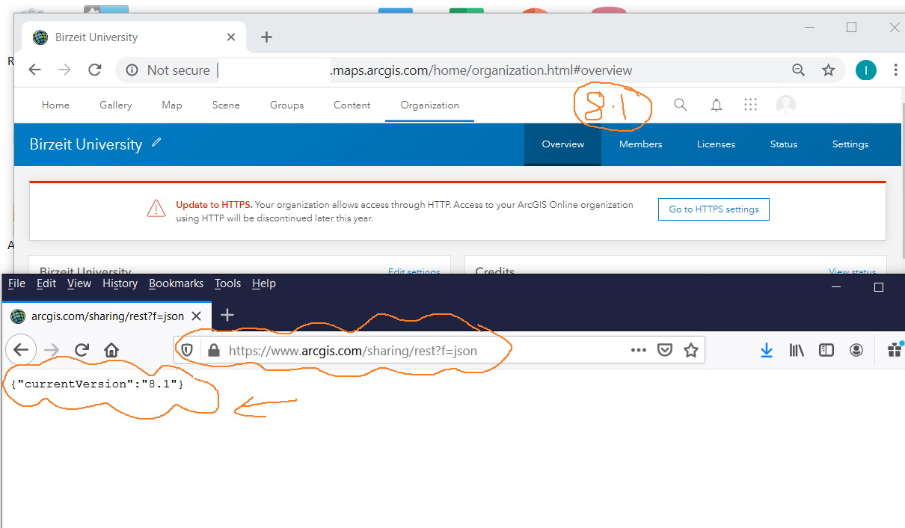Click the Birzeit University page title
Viewport: 905px width, 528px height.
(x=86, y=144)
